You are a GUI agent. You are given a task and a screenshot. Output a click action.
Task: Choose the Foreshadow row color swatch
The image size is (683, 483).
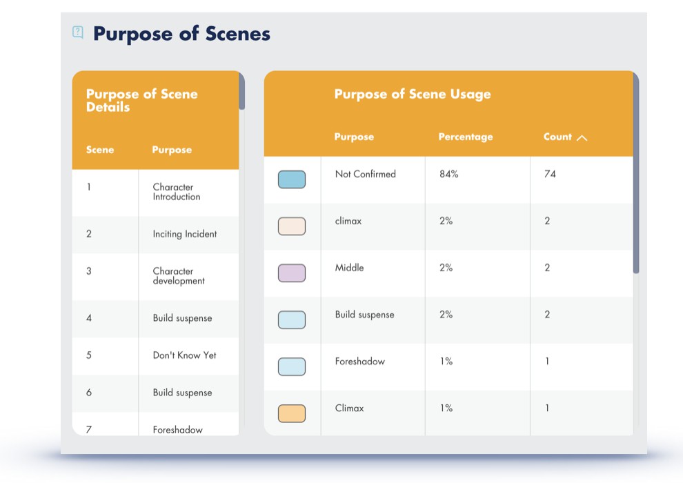coord(291,367)
